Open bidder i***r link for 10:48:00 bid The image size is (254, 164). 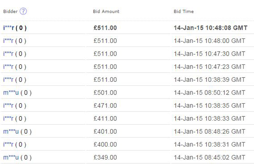[8, 41]
